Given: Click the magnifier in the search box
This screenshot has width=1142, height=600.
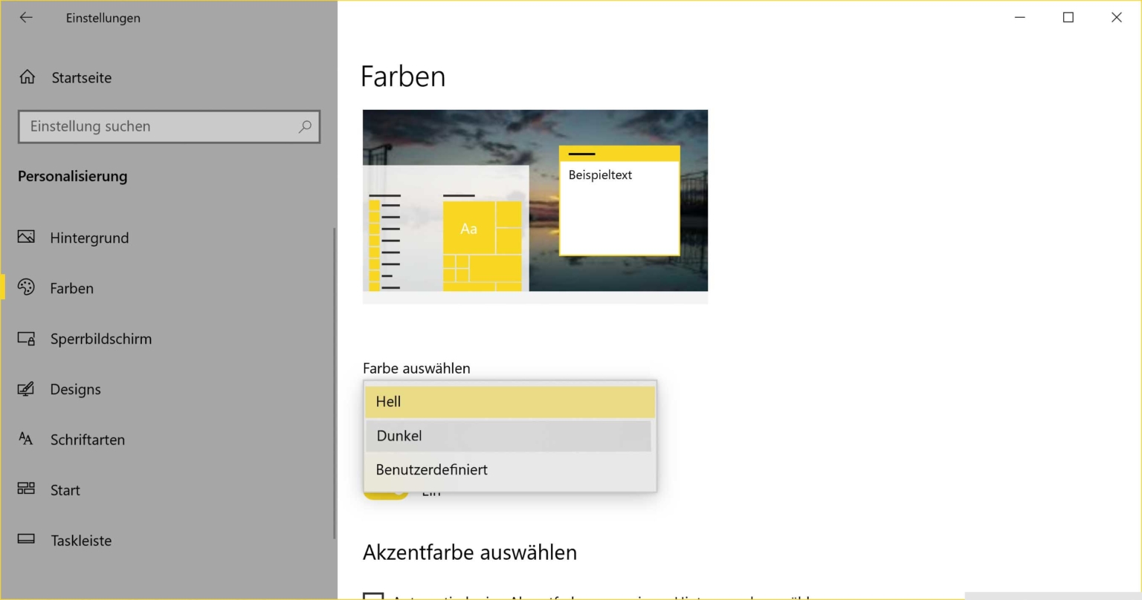Looking at the screenshot, I should click(305, 127).
